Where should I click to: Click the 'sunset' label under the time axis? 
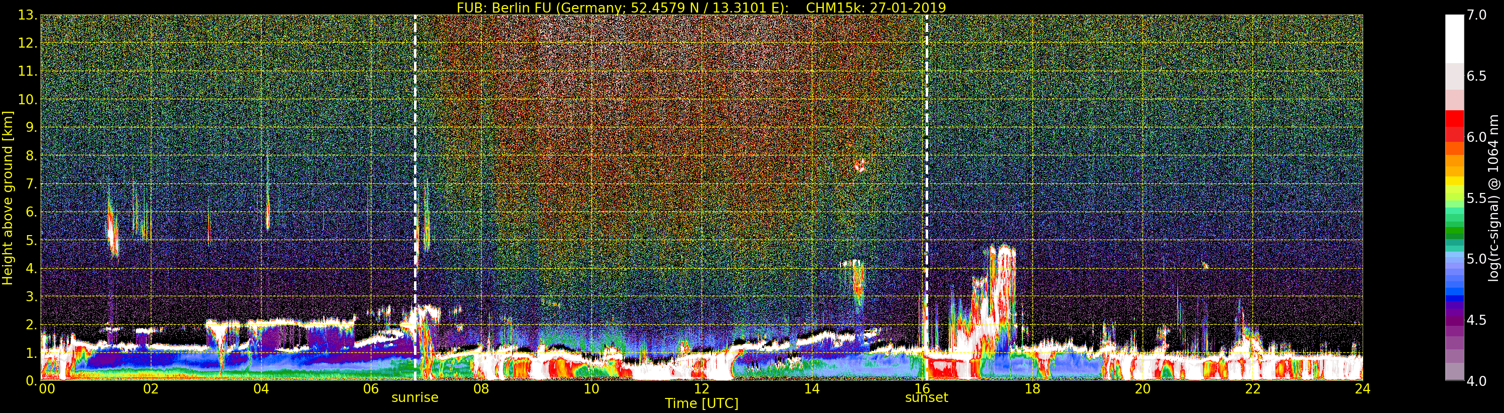point(926,398)
